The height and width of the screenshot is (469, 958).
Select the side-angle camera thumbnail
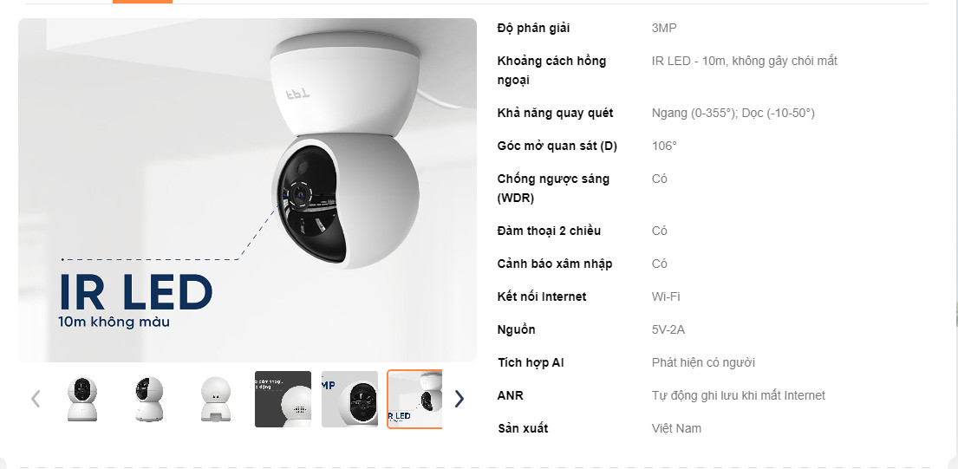point(148,399)
